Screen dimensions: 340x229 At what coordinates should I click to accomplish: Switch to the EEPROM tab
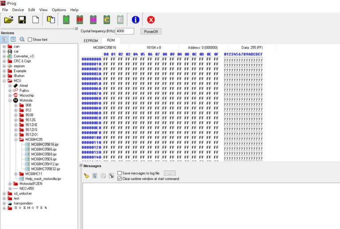(x=91, y=41)
